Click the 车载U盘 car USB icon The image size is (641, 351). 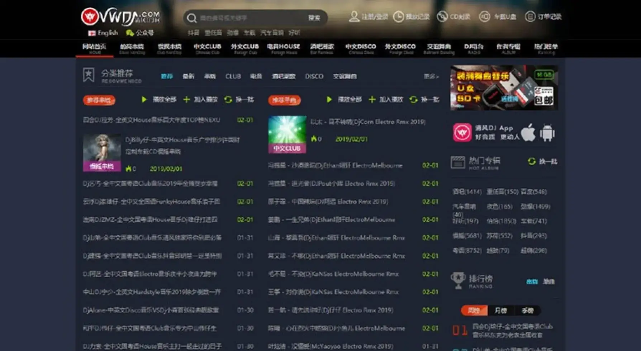pyautogui.click(x=485, y=16)
